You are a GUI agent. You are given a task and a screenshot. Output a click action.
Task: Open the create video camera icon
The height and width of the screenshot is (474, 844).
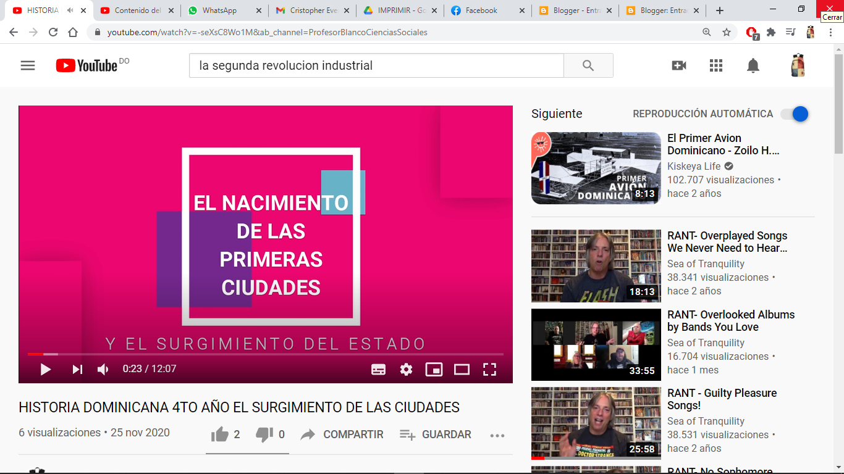(679, 65)
